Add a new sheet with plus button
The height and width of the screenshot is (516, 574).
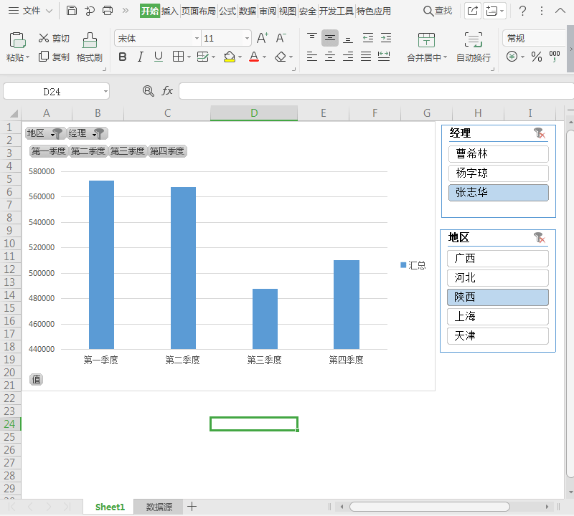[192, 507]
